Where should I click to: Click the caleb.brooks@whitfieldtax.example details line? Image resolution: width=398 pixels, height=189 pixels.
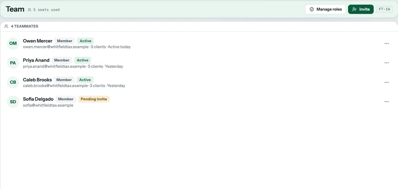(x=74, y=86)
